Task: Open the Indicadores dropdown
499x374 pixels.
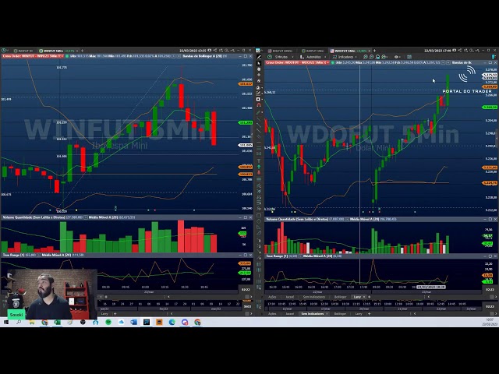Action: click(x=345, y=57)
